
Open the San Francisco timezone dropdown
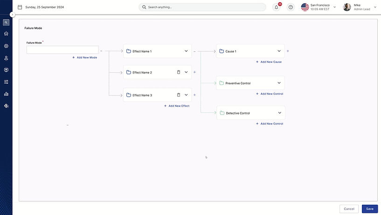click(x=334, y=7)
